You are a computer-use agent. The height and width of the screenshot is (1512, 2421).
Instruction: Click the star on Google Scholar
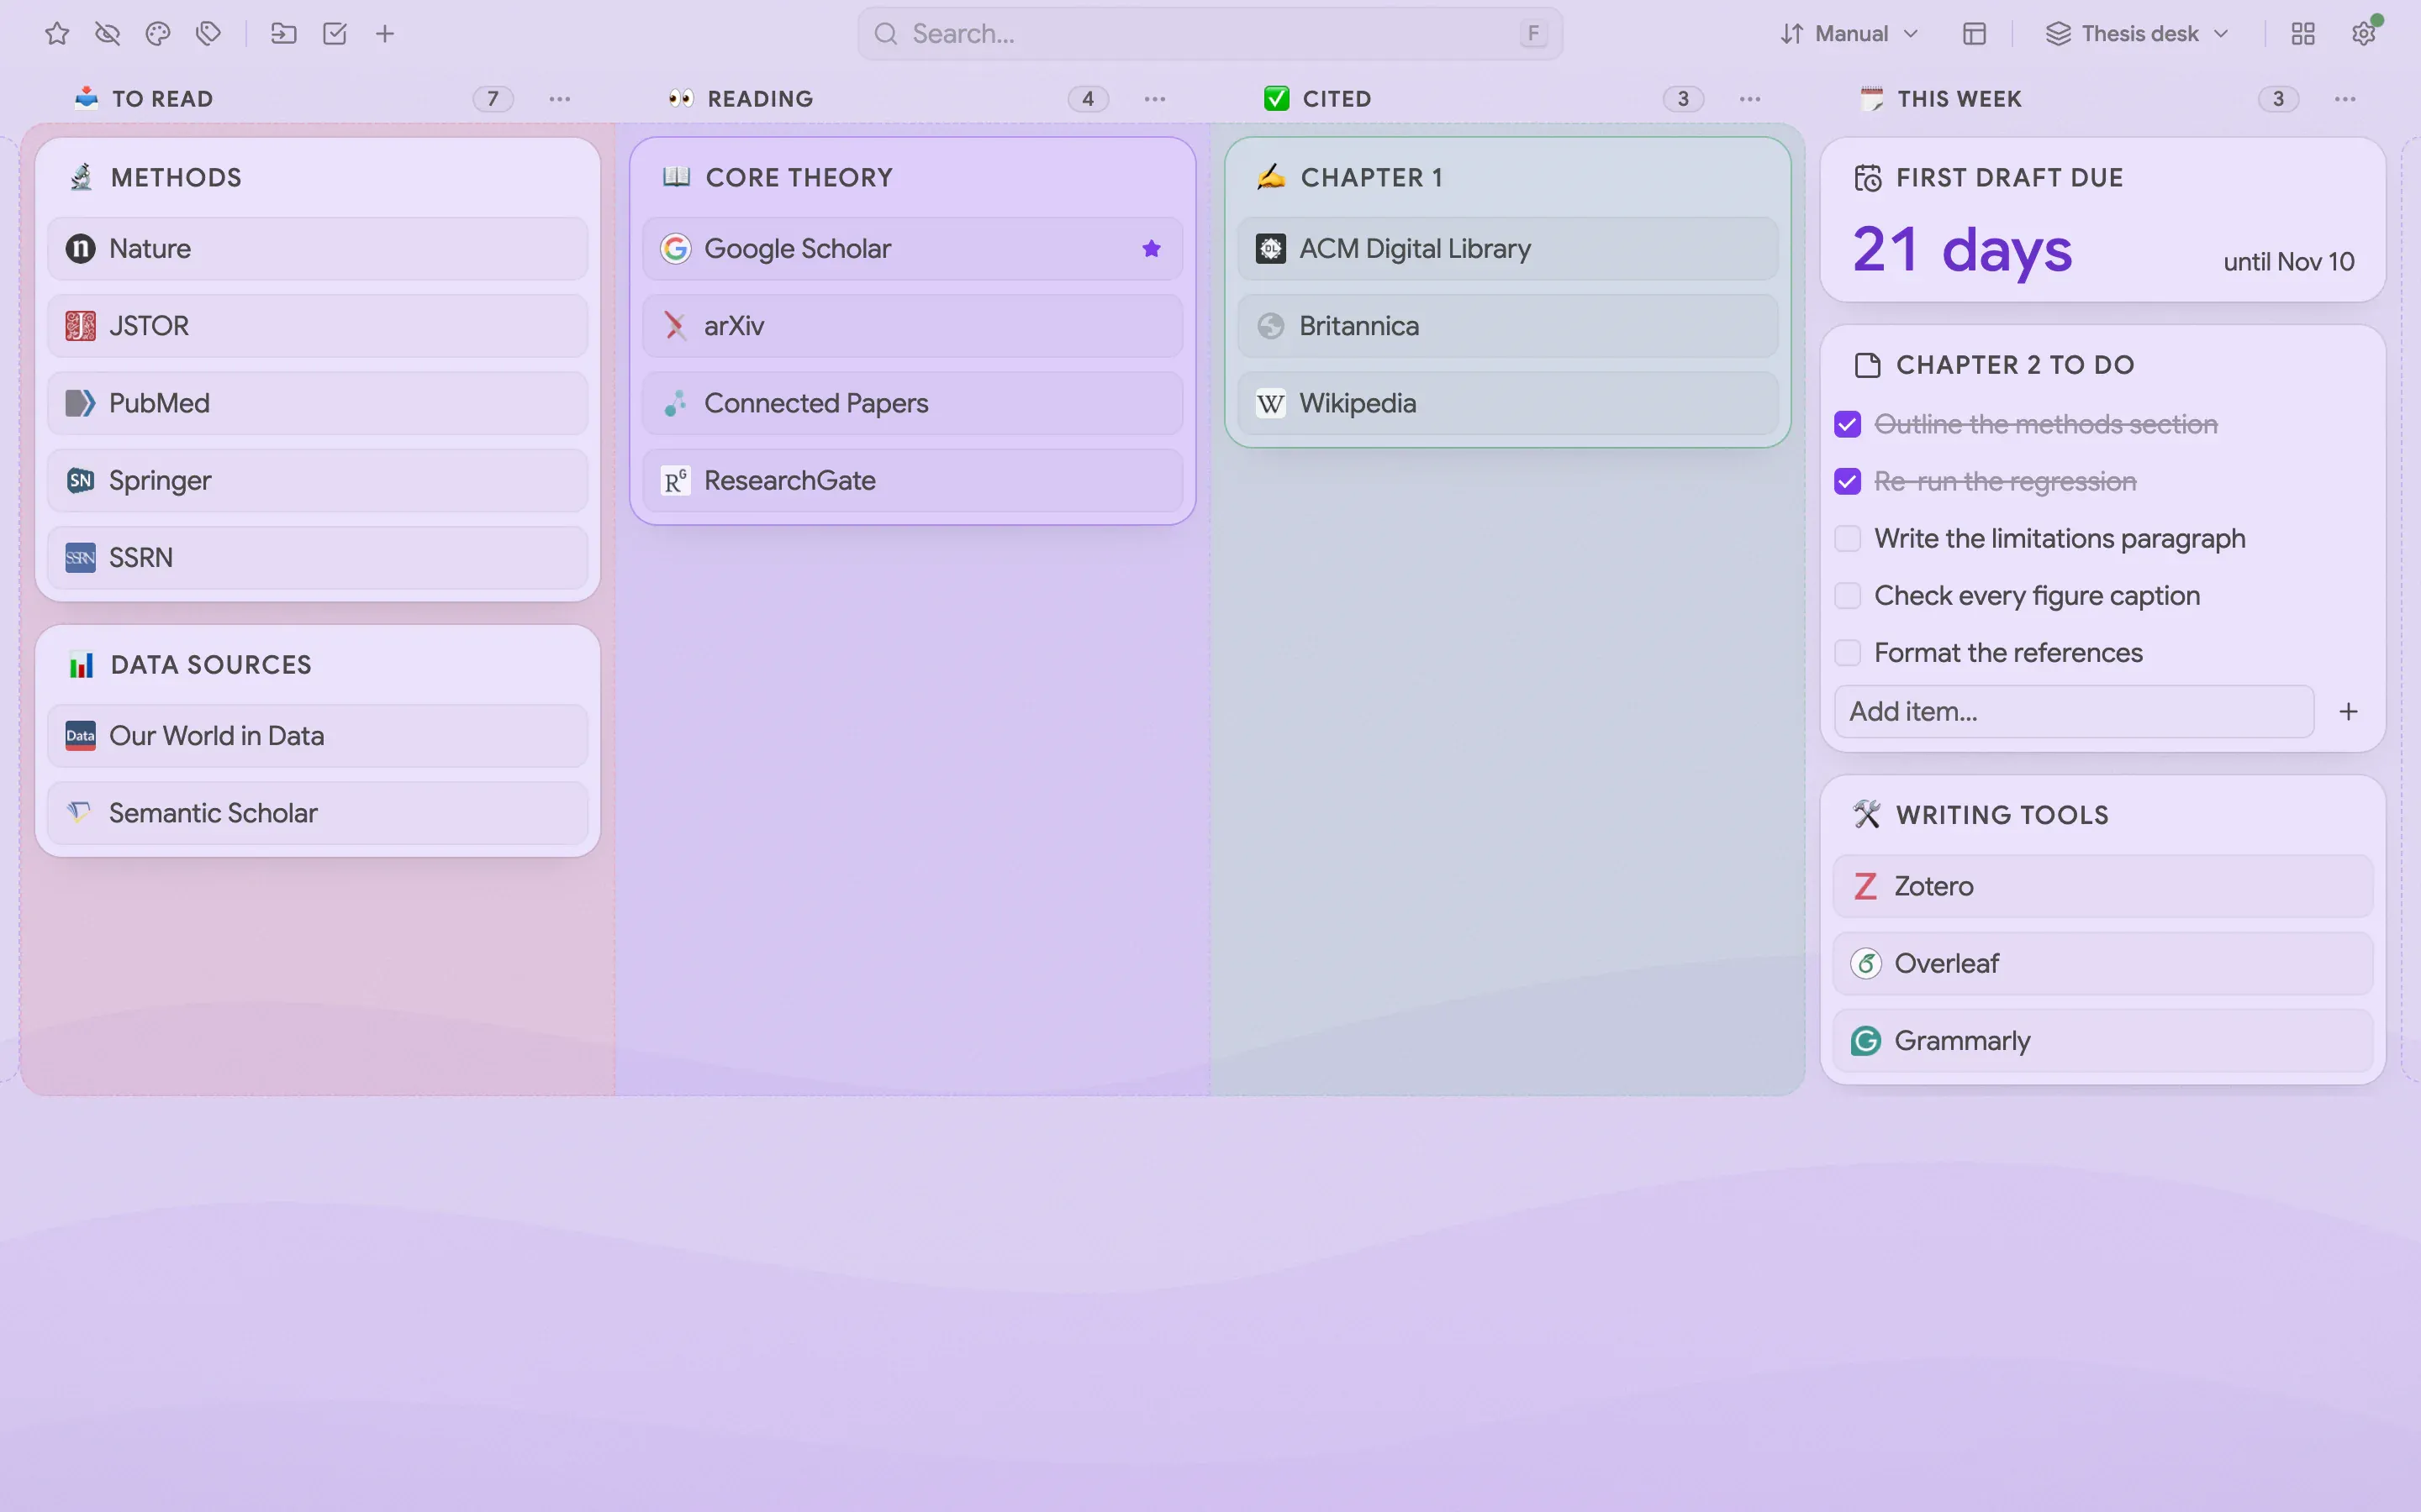(x=1152, y=249)
